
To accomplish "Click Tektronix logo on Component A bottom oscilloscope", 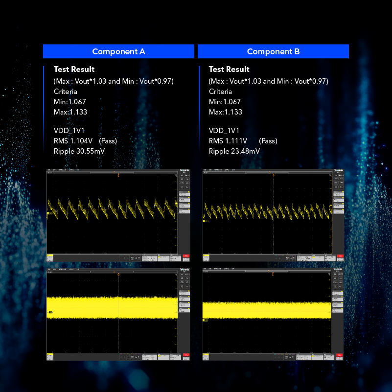I will (x=184, y=269).
